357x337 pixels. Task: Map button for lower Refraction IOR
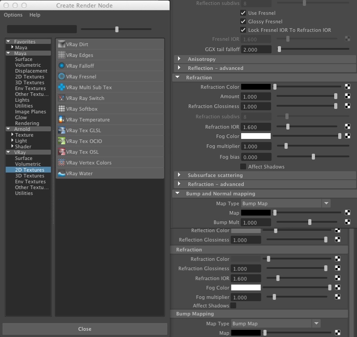click(x=338, y=278)
